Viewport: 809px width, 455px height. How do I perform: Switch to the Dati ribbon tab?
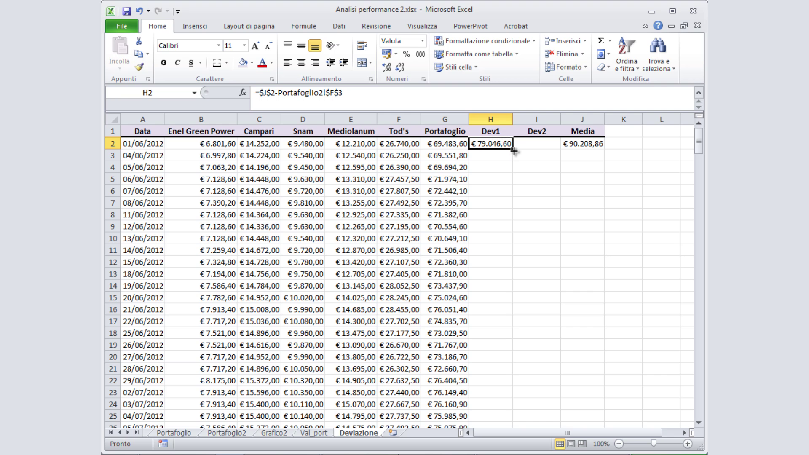(x=339, y=26)
